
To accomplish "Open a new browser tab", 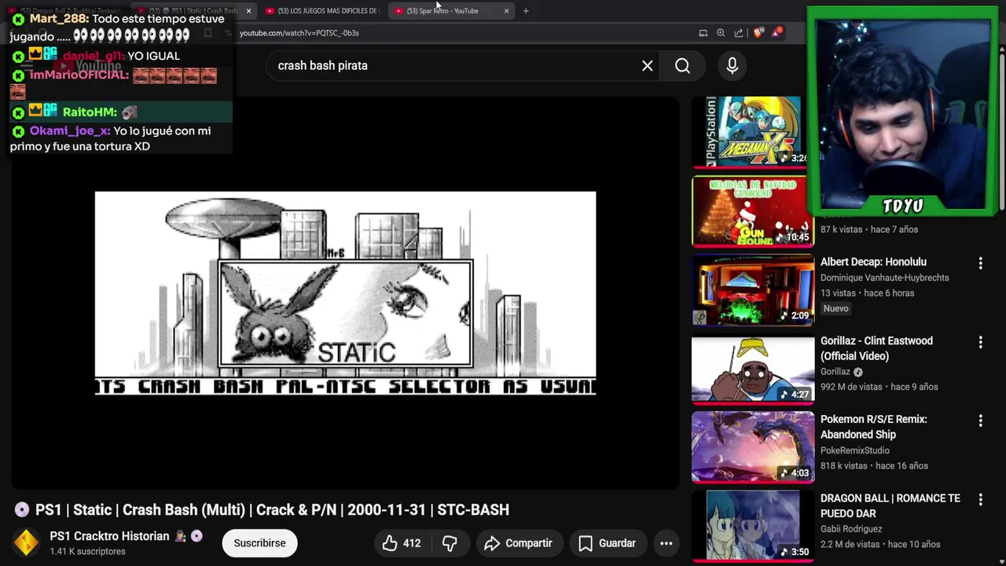I will pos(526,11).
